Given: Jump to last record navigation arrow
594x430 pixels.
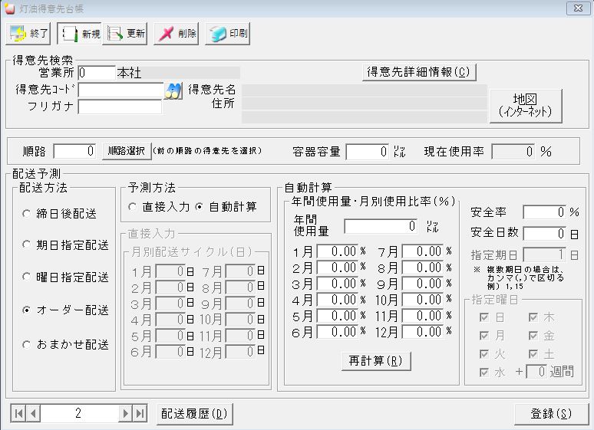Looking at the screenshot, I should coord(139,414).
